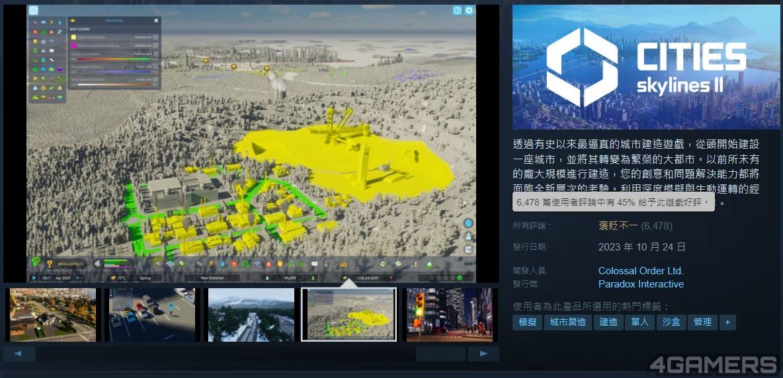Select yellow Industrial zone info view
Viewport: 783px width, 378px height.
52,69
